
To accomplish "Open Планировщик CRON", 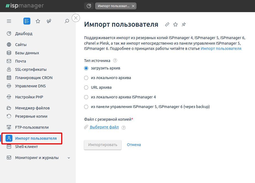I will pyautogui.click(x=34, y=78).
